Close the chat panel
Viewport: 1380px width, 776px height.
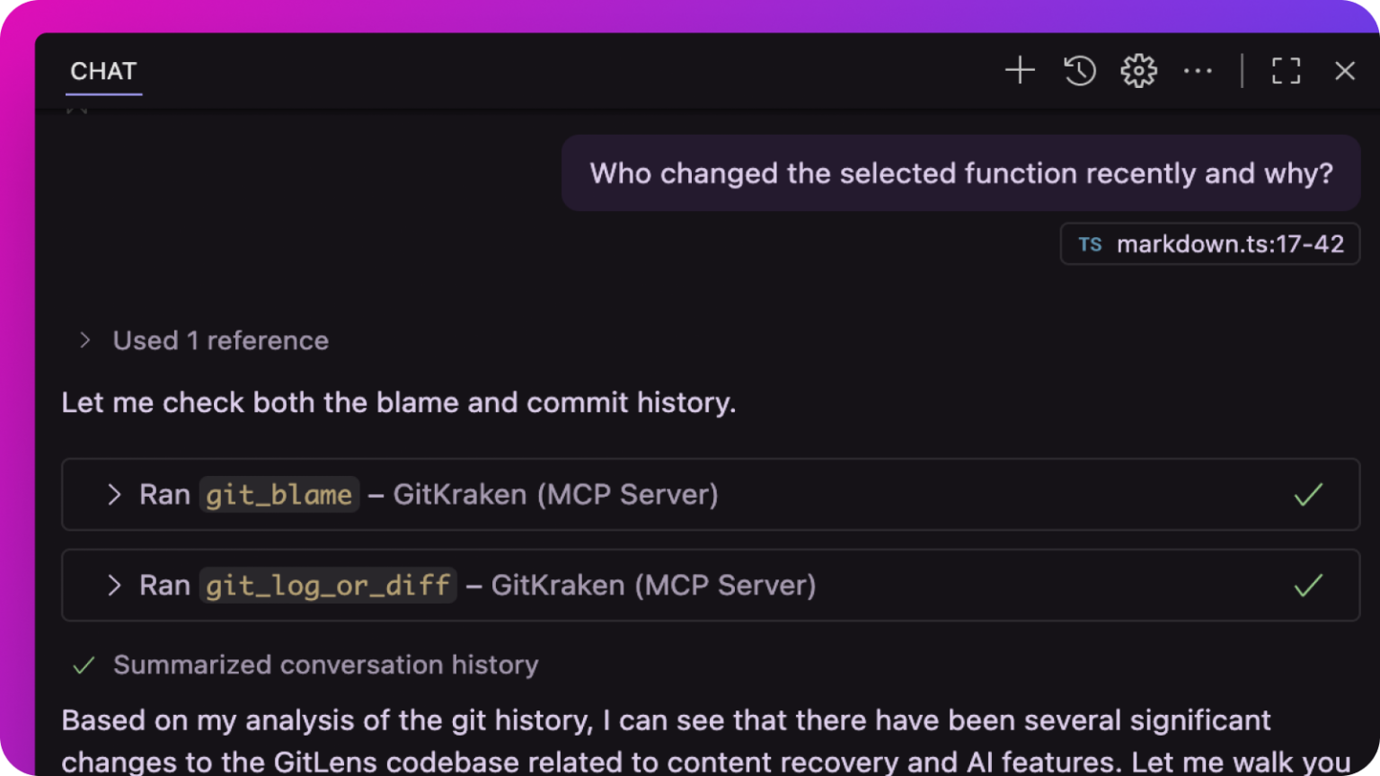point(1345,70)
